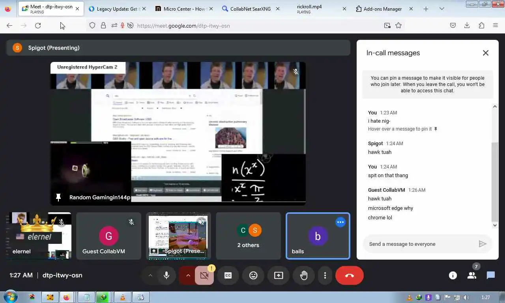Click the pin icon beside hover hint

tap(436, 129)
